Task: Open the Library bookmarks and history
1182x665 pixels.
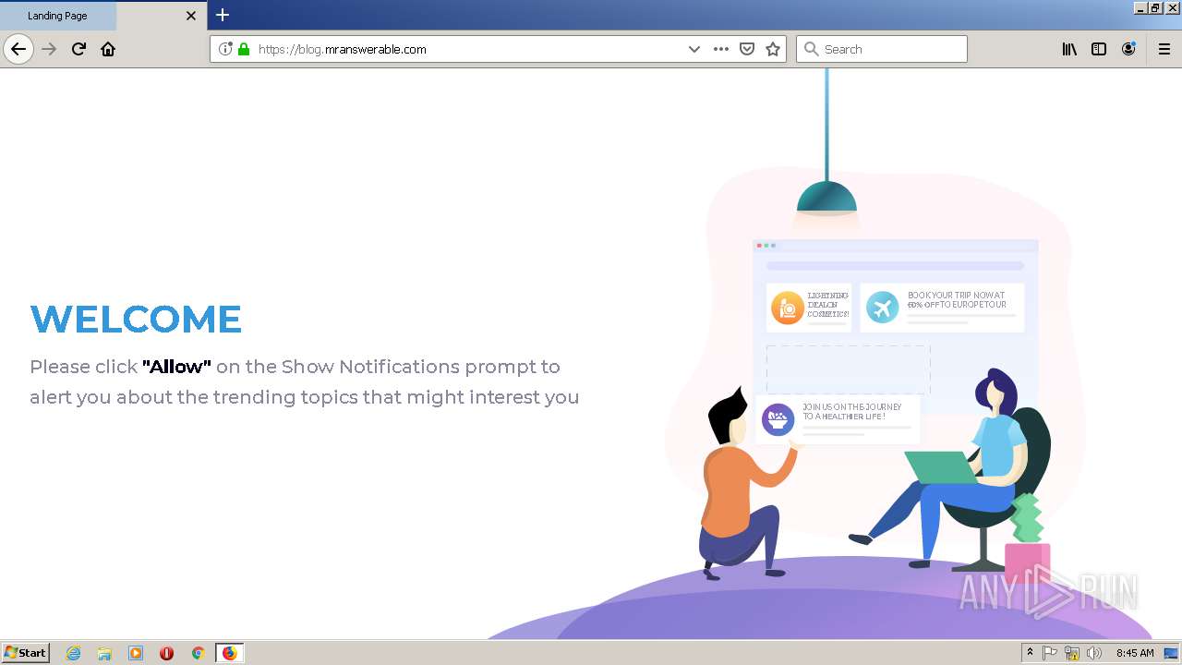Action: tap(1069, 49)
